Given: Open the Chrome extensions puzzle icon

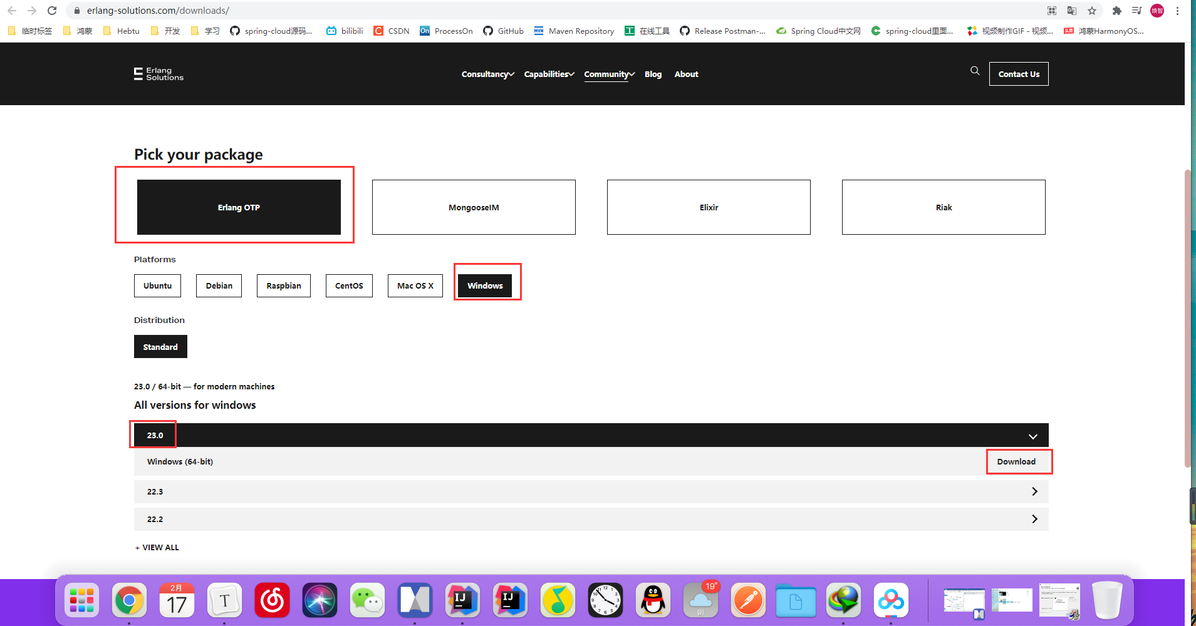Looking at the screenshot, I should pyautogui.click(x=1116, y=11).
